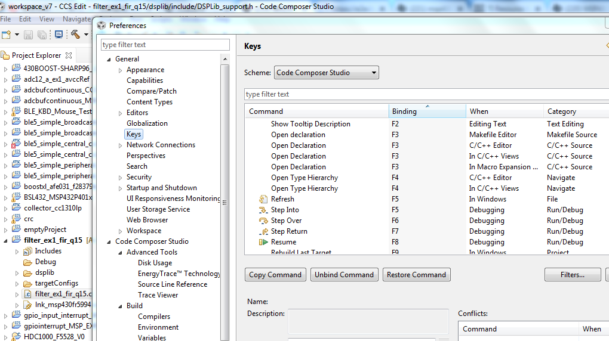Image resolution: width=609 pixels, height=341 pixels.
Task: Click the BLE_KBD_Mouse_Test project icon
Action: [x=16, y=111]
